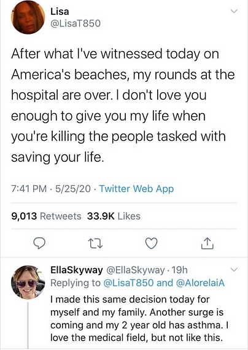Open the @AlorelaiA mention in the reply

tap(200, 283)
